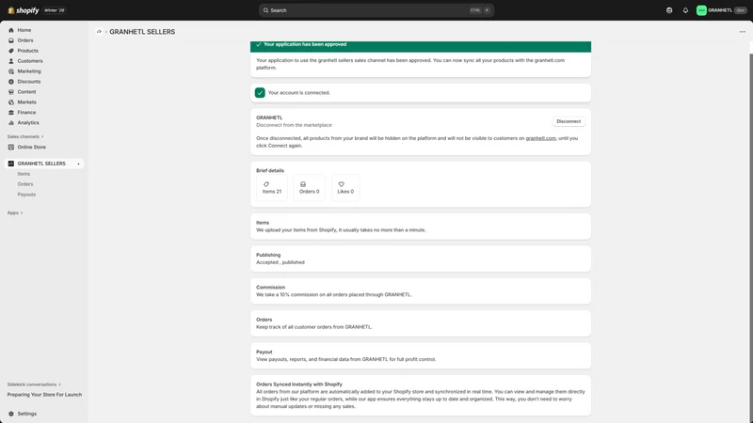The height and width of the screenshot is (423, 753).
Task: Expand Sidekick conversations
Action: pyautogui.click(x=34, y=384)
